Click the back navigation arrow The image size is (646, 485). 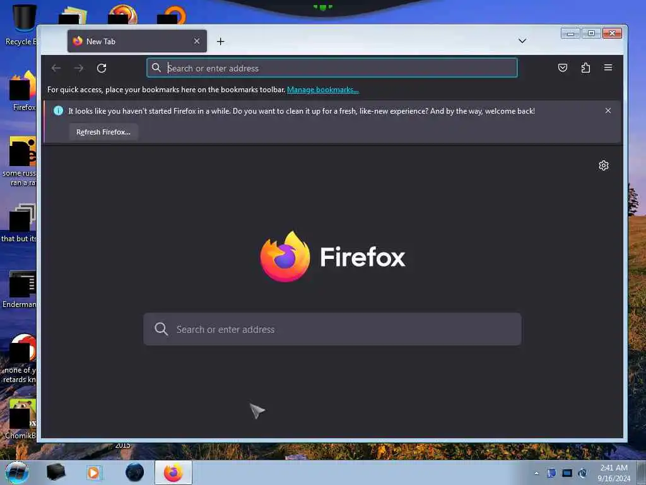(56, 68)
